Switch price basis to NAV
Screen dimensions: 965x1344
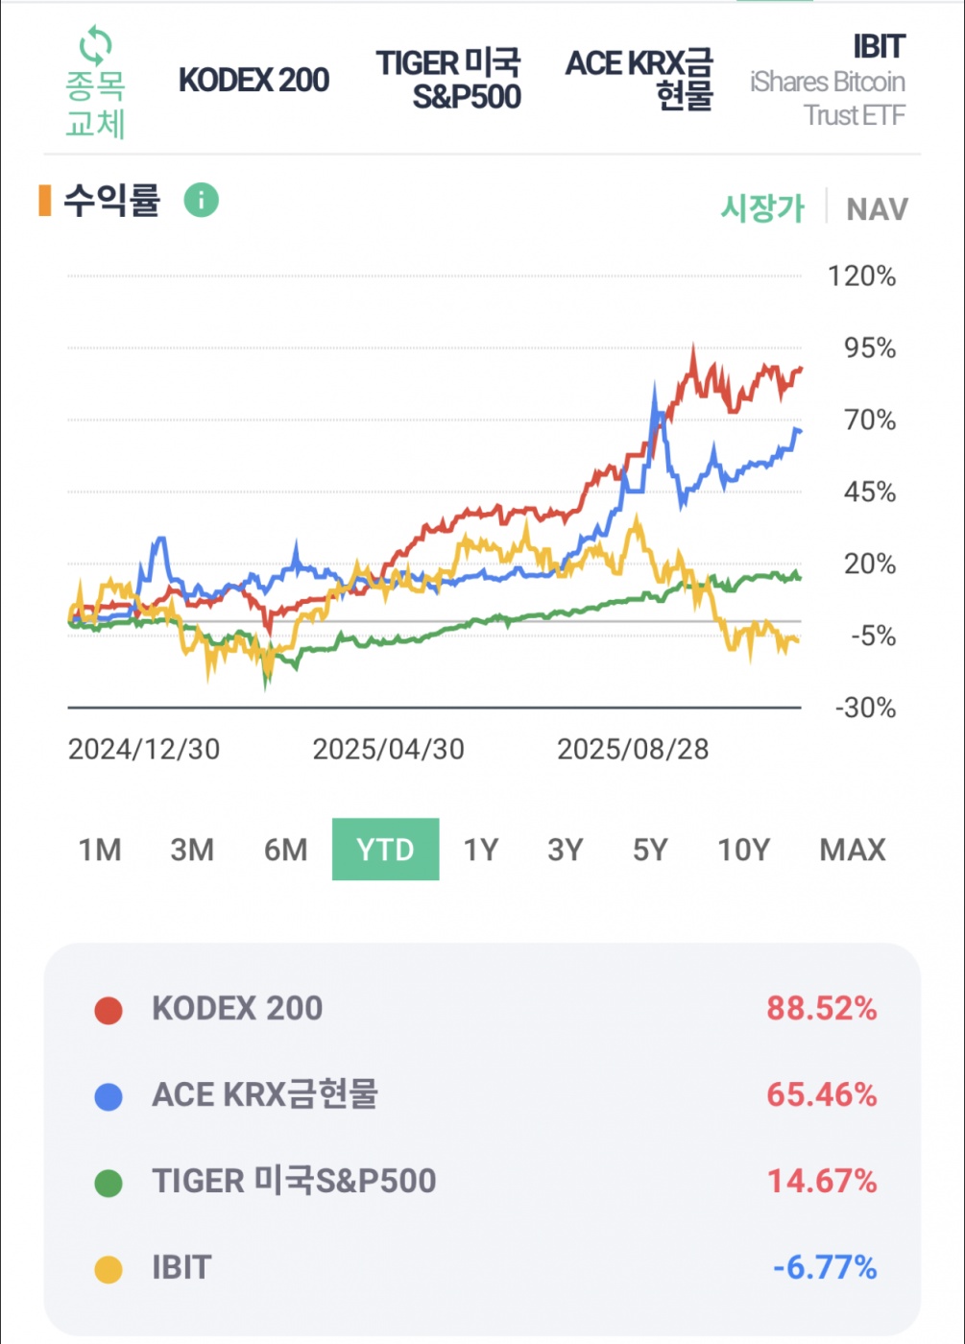point(877,209)
